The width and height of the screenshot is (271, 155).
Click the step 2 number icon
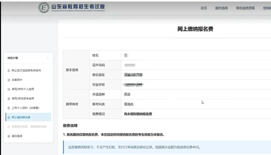[x=9, y=80]
